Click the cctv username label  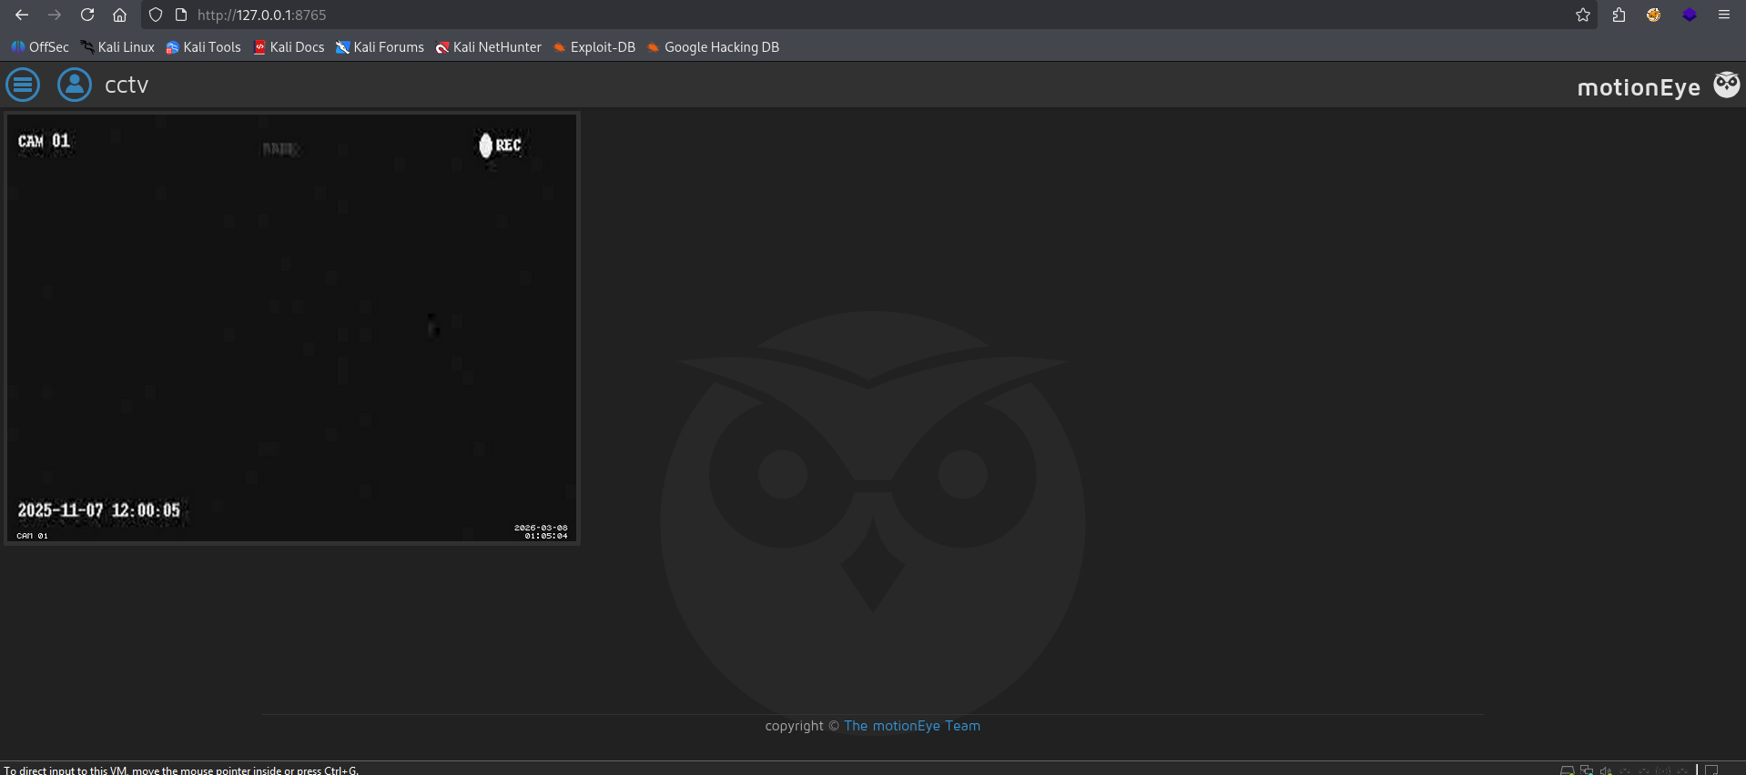point(127,85)
